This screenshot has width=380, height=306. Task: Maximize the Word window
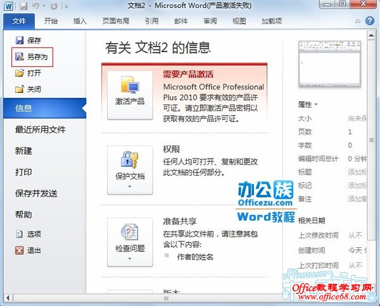pos(342,4)
